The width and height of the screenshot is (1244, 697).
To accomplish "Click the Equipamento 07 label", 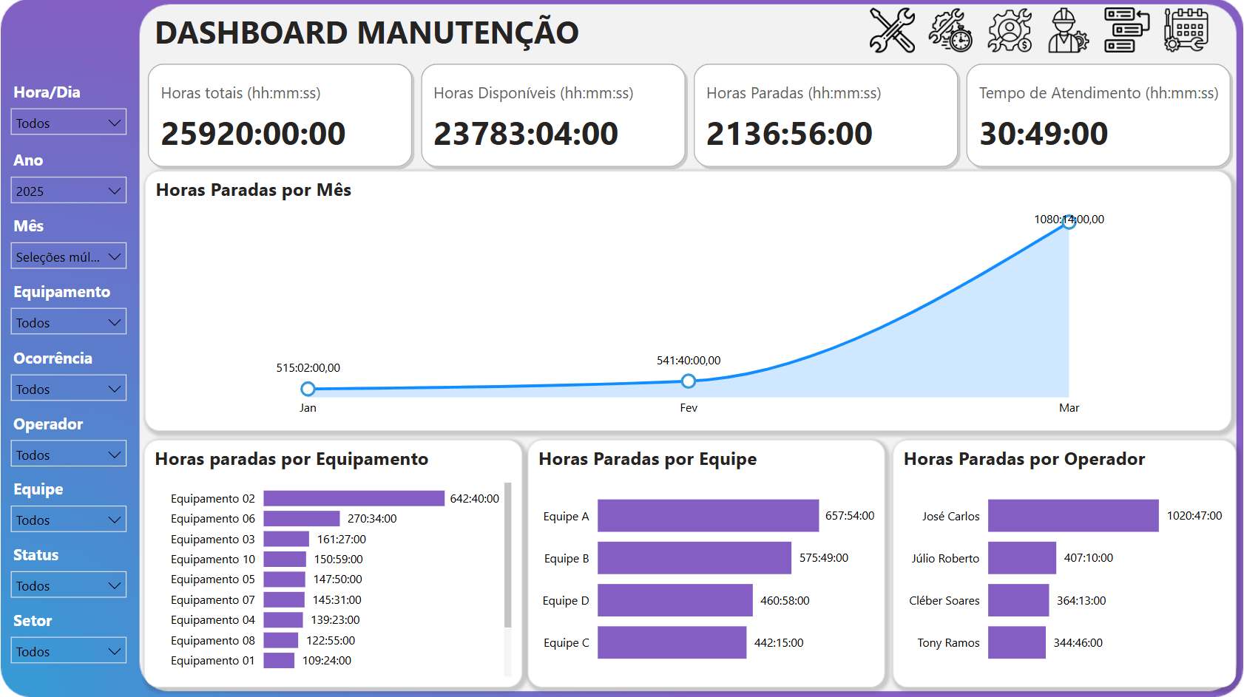I will coord(213,600).
